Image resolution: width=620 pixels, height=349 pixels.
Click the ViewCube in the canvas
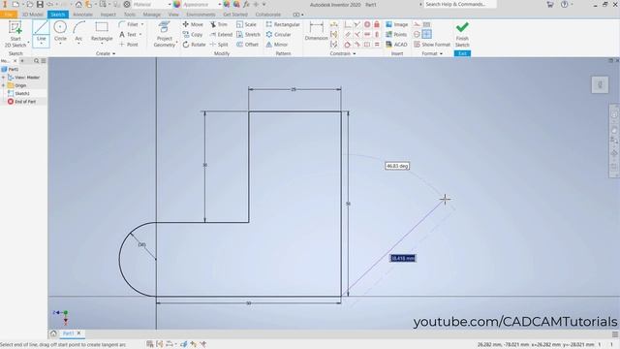[600, 84]
